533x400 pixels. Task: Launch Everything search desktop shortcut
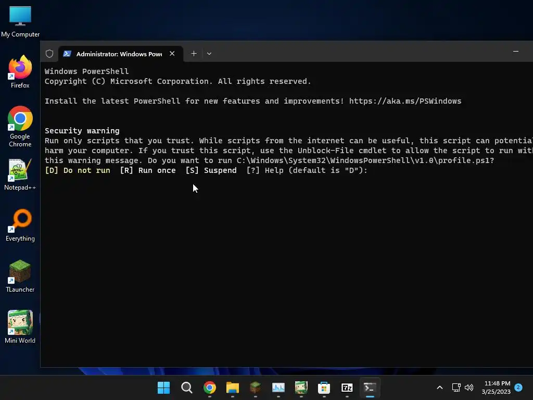pos(20,225)
